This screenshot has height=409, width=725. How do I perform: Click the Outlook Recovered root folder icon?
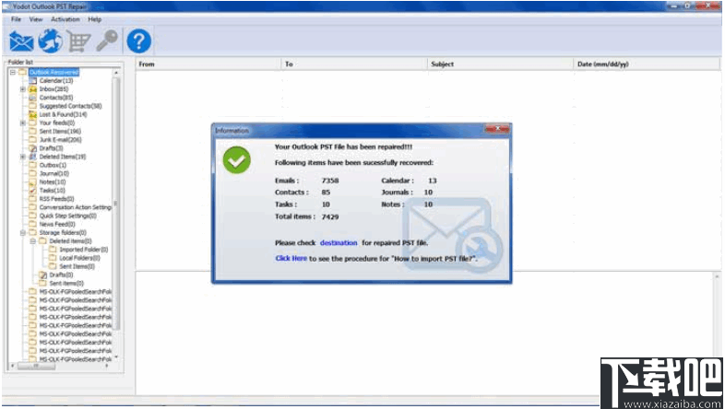click(x=22, y=72)
